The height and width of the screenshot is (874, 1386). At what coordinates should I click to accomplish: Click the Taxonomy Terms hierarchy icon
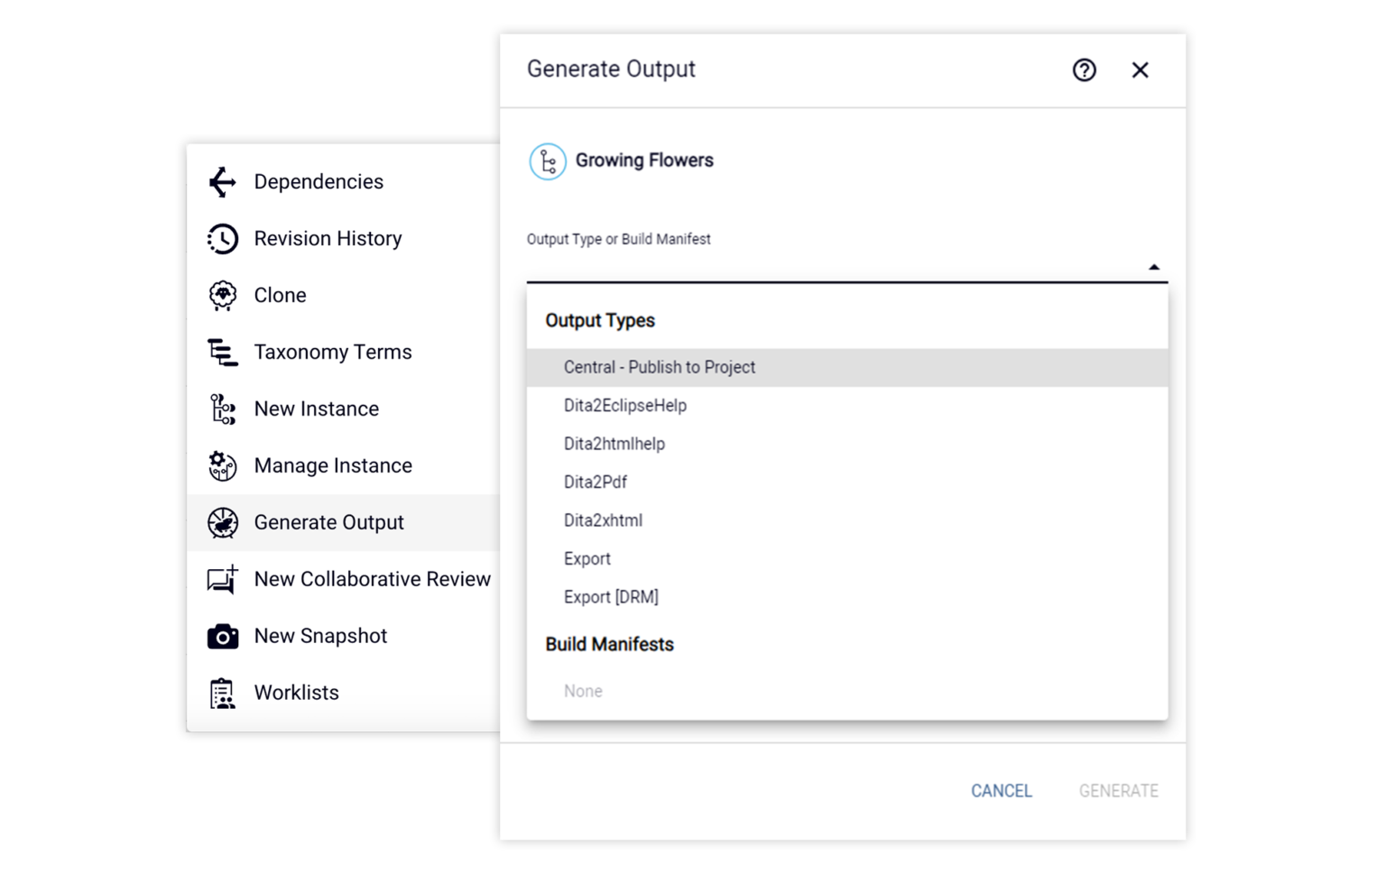pos(222,353)
